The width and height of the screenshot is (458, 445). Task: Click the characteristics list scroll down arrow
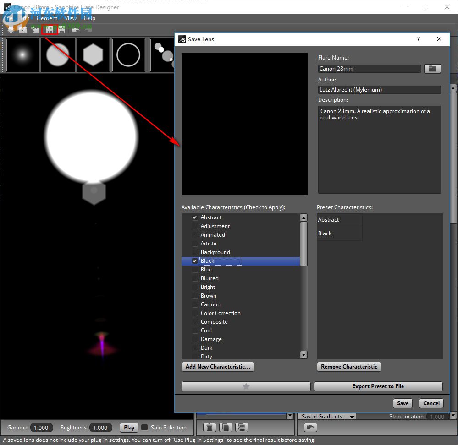[304, 355]
